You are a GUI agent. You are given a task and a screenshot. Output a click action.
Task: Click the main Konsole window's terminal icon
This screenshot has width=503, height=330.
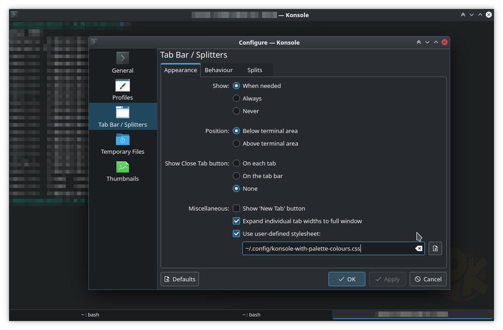click(x=14, y=14)
